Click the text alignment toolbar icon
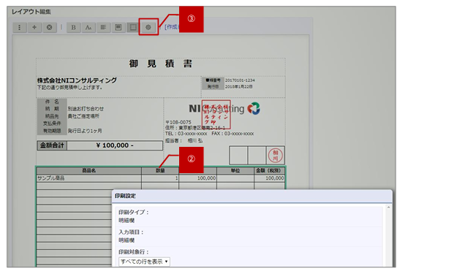The height and width of the screenshot is (274, 468). tap(103, 28)
